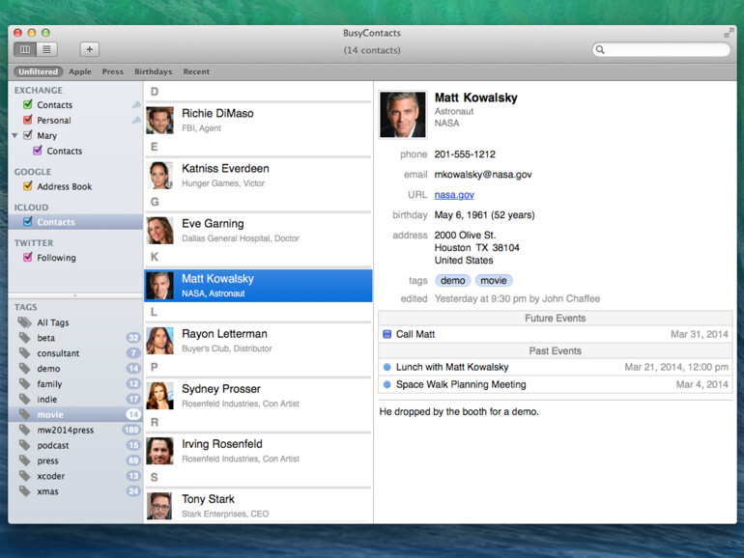Select the Press filter tab
This screenshot has width=744, height=558.
point(112,71)
